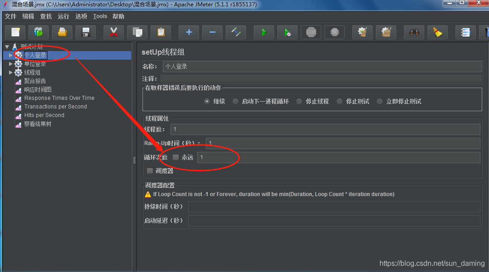Viewport: 489px width, 272px height.
Task: Open the 文件 menu
Action: coord(10,16)
